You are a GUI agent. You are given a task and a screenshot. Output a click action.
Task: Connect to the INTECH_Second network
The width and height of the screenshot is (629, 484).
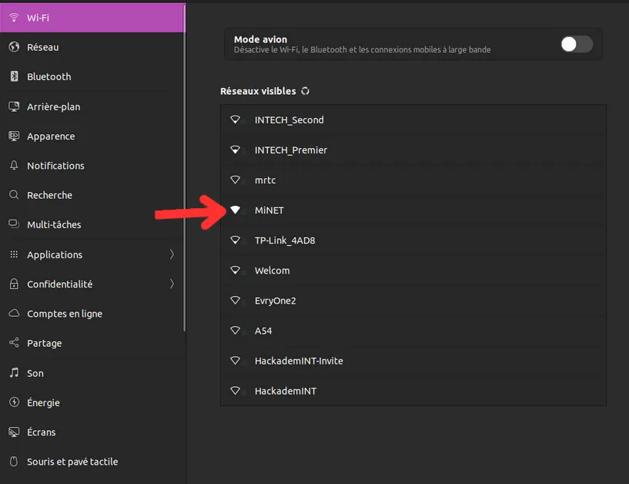coord(413,119)
